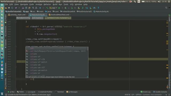Viewport: 171px width, 96px height.
Task: Switch to AndroidManifest.xml tab
Action: coord(60,15)
